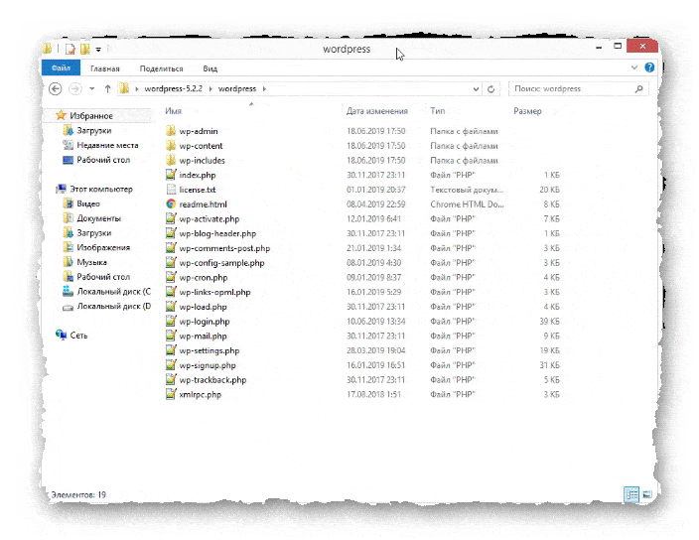
Task: Click quick access New folder icon
Action: coord(84,49)
